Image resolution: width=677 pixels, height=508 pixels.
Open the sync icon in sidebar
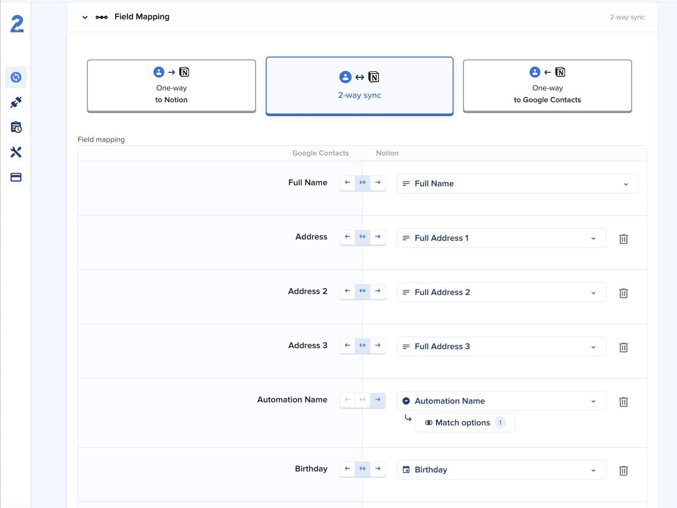coord(16,77)
